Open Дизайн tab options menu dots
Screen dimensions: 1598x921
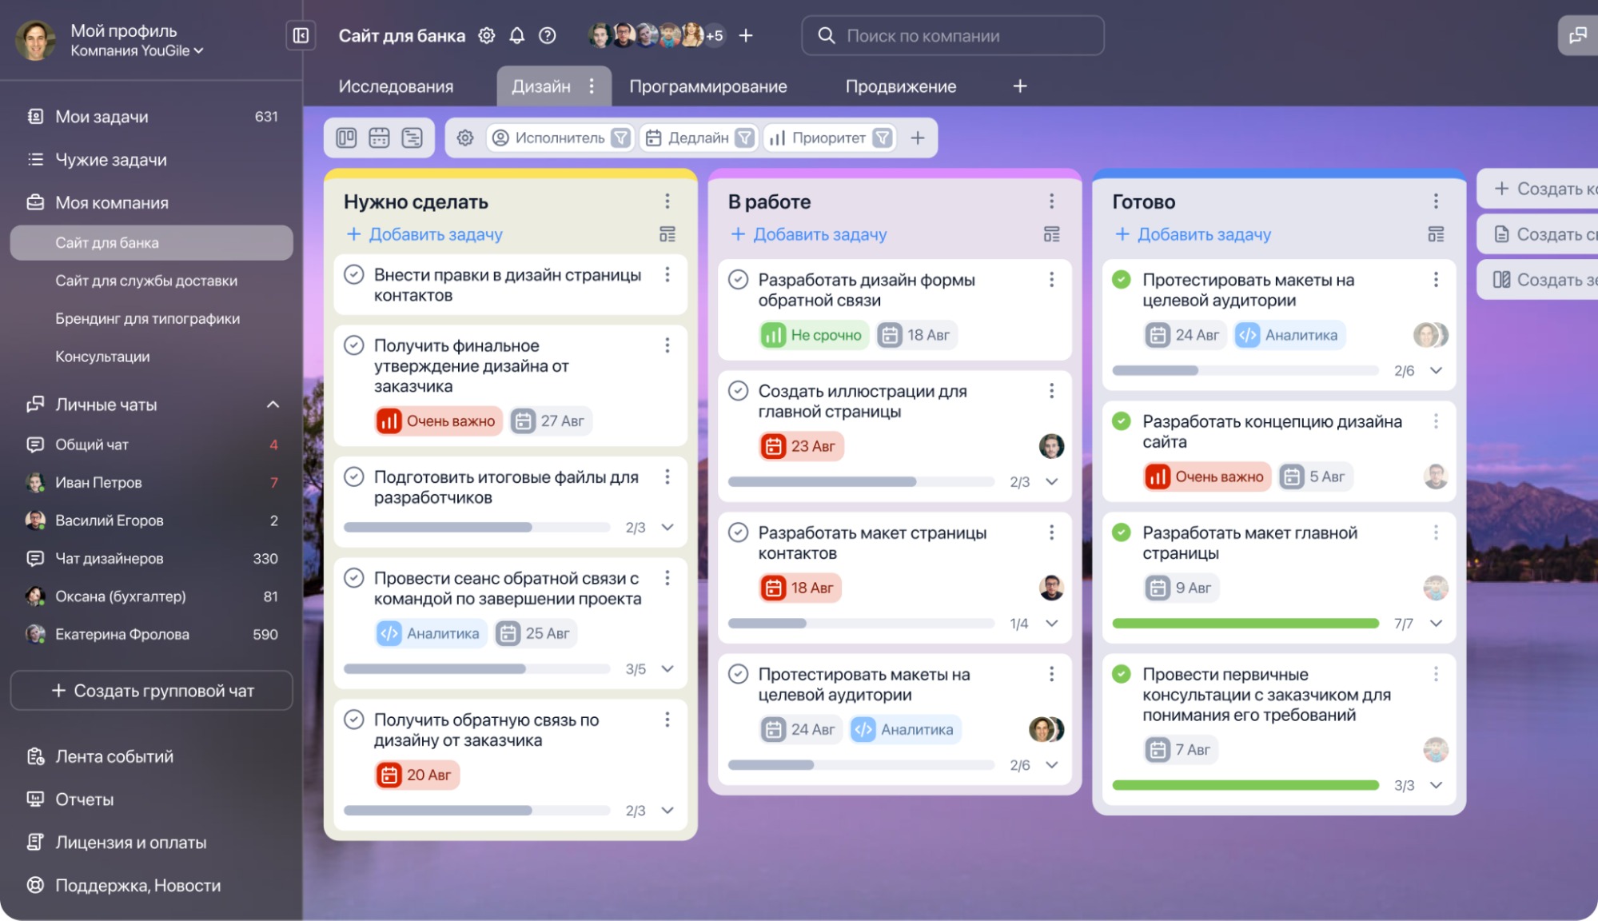(x=592, y=86)
